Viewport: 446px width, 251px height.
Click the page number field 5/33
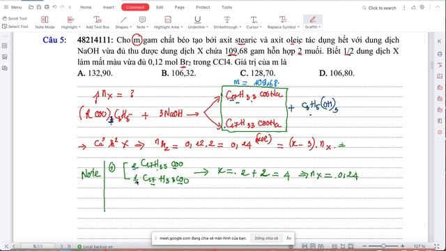click(x=38, y=246)
